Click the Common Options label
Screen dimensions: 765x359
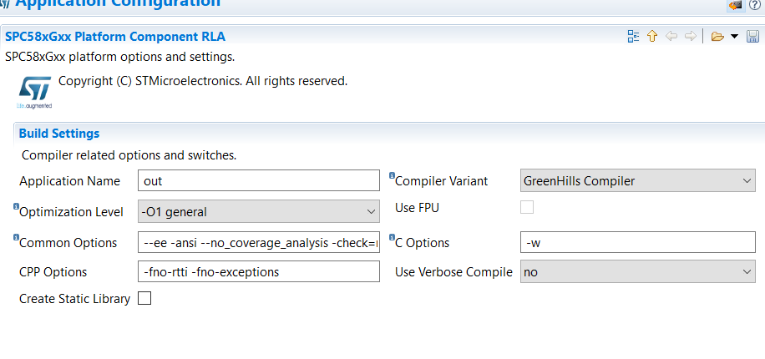(68, 243)
